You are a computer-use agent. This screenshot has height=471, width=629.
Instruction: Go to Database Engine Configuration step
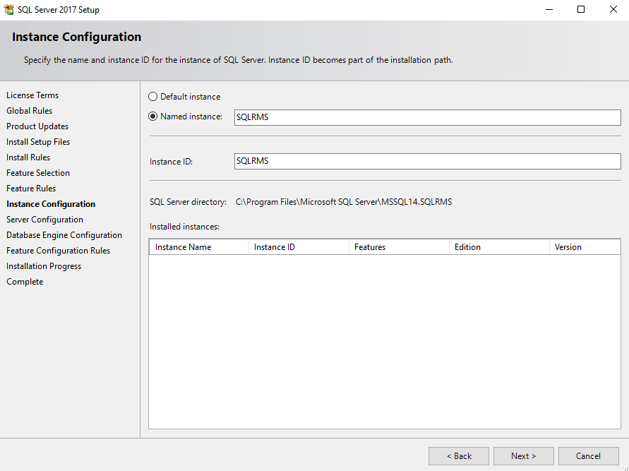click(x=64, y=236)
